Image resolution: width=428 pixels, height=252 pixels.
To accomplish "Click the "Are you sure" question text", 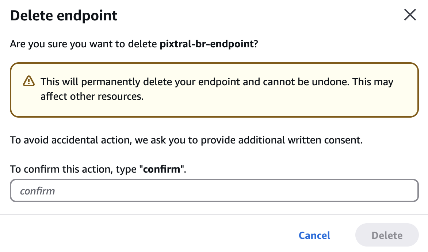I will tap(85, 44).
